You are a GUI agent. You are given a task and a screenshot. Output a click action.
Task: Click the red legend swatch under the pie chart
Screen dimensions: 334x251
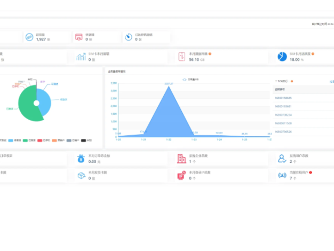click(40, 140)
